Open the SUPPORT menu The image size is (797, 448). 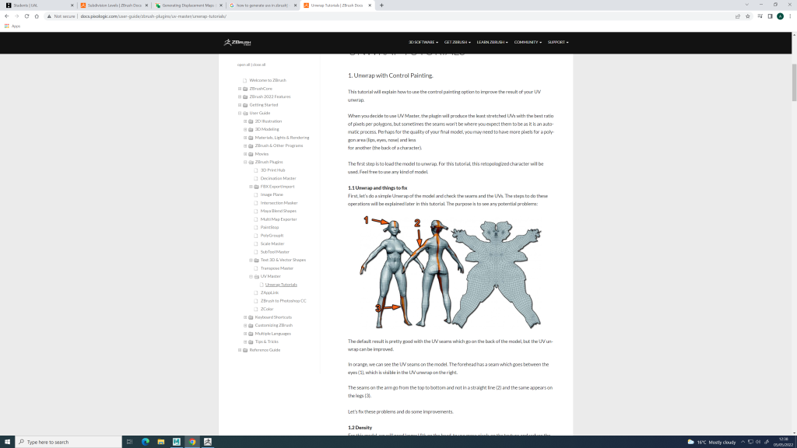tap(557, 42)
